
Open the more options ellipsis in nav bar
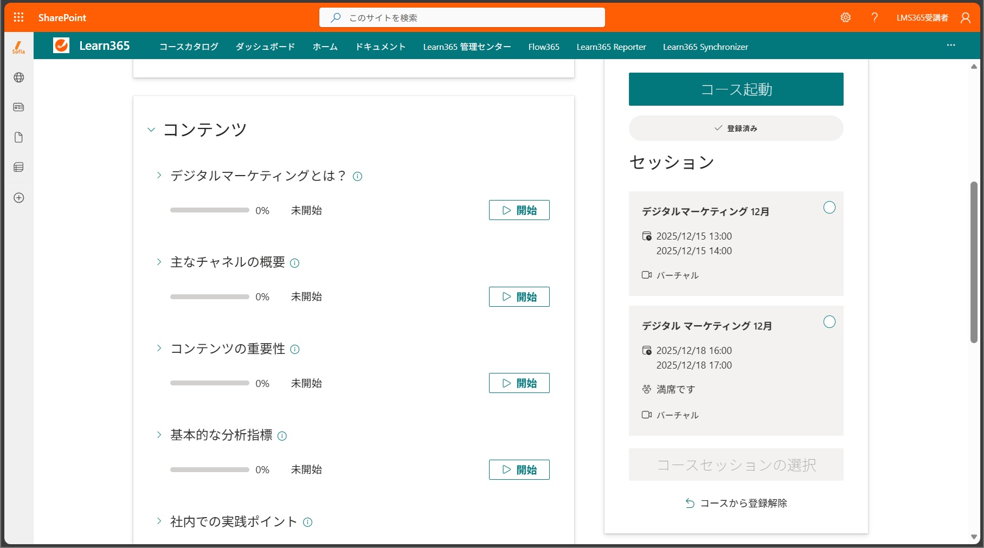point(951,46)
